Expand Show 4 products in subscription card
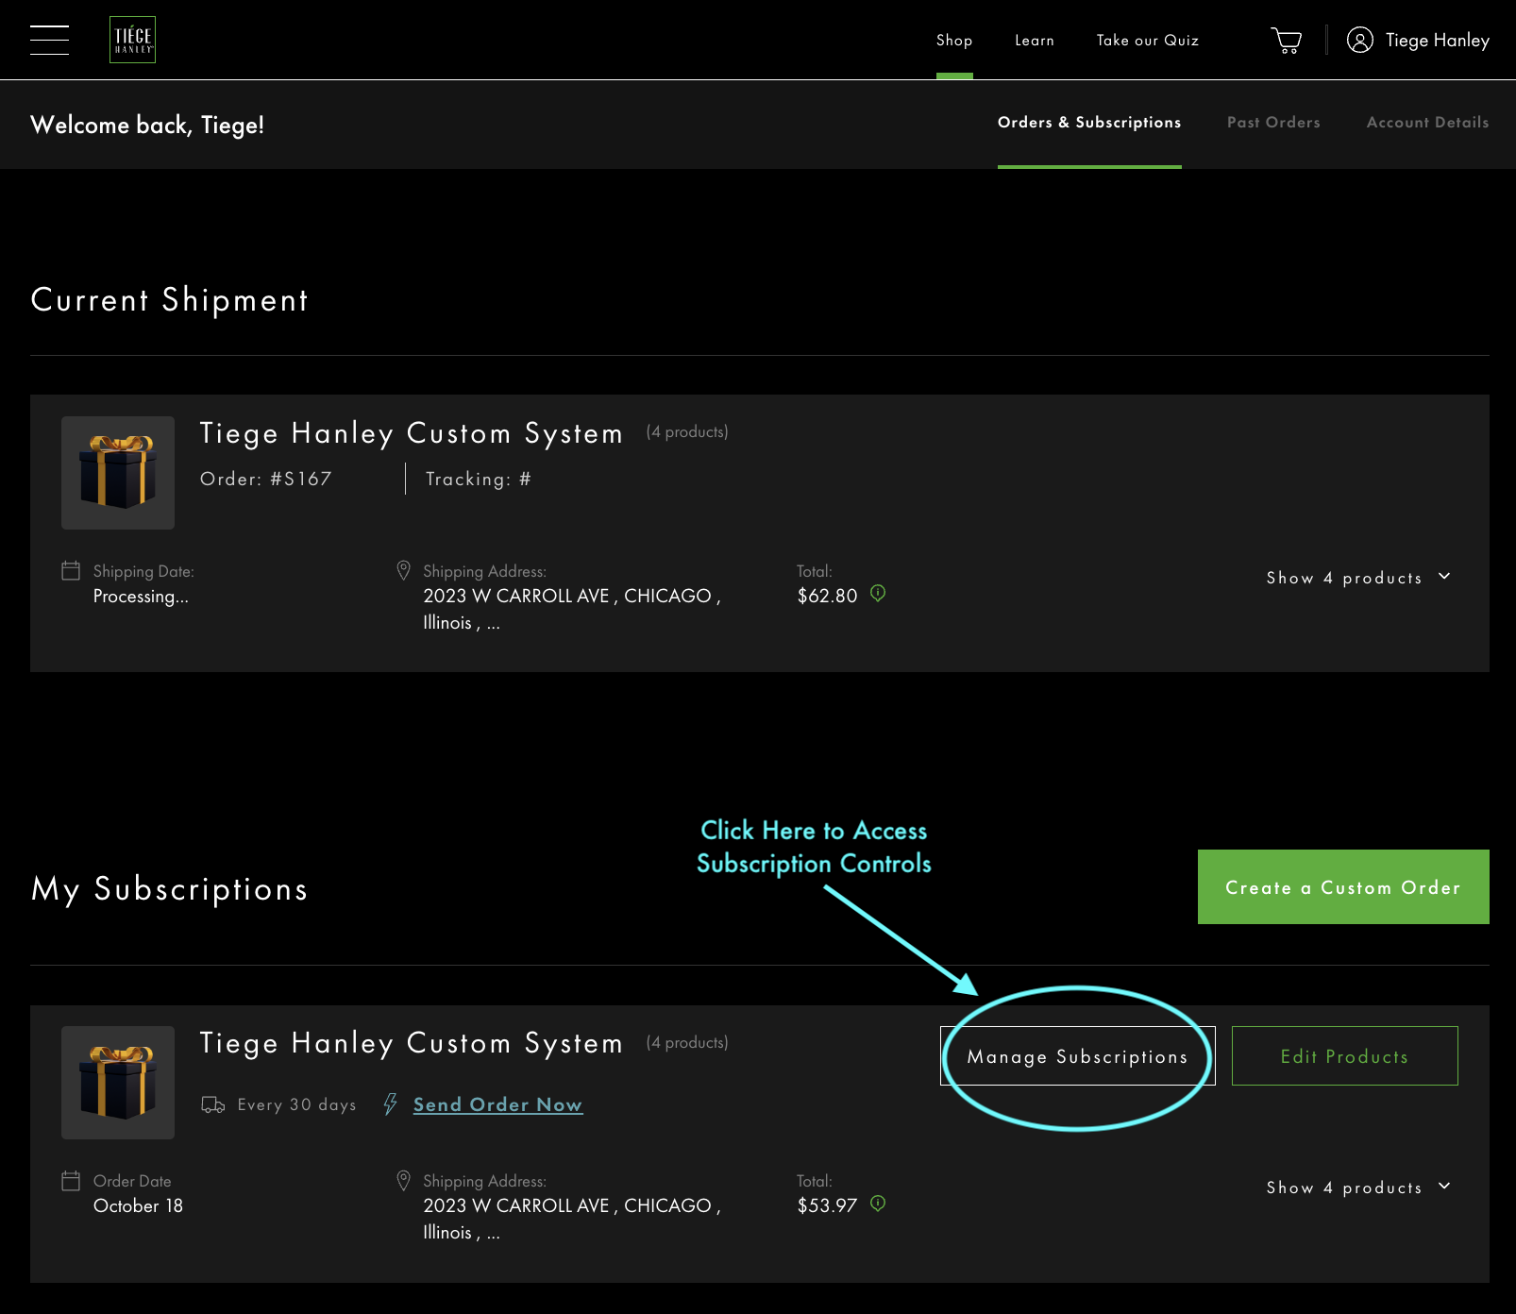The height and width of the screenshot is (1314, 1516). 1358,1188
